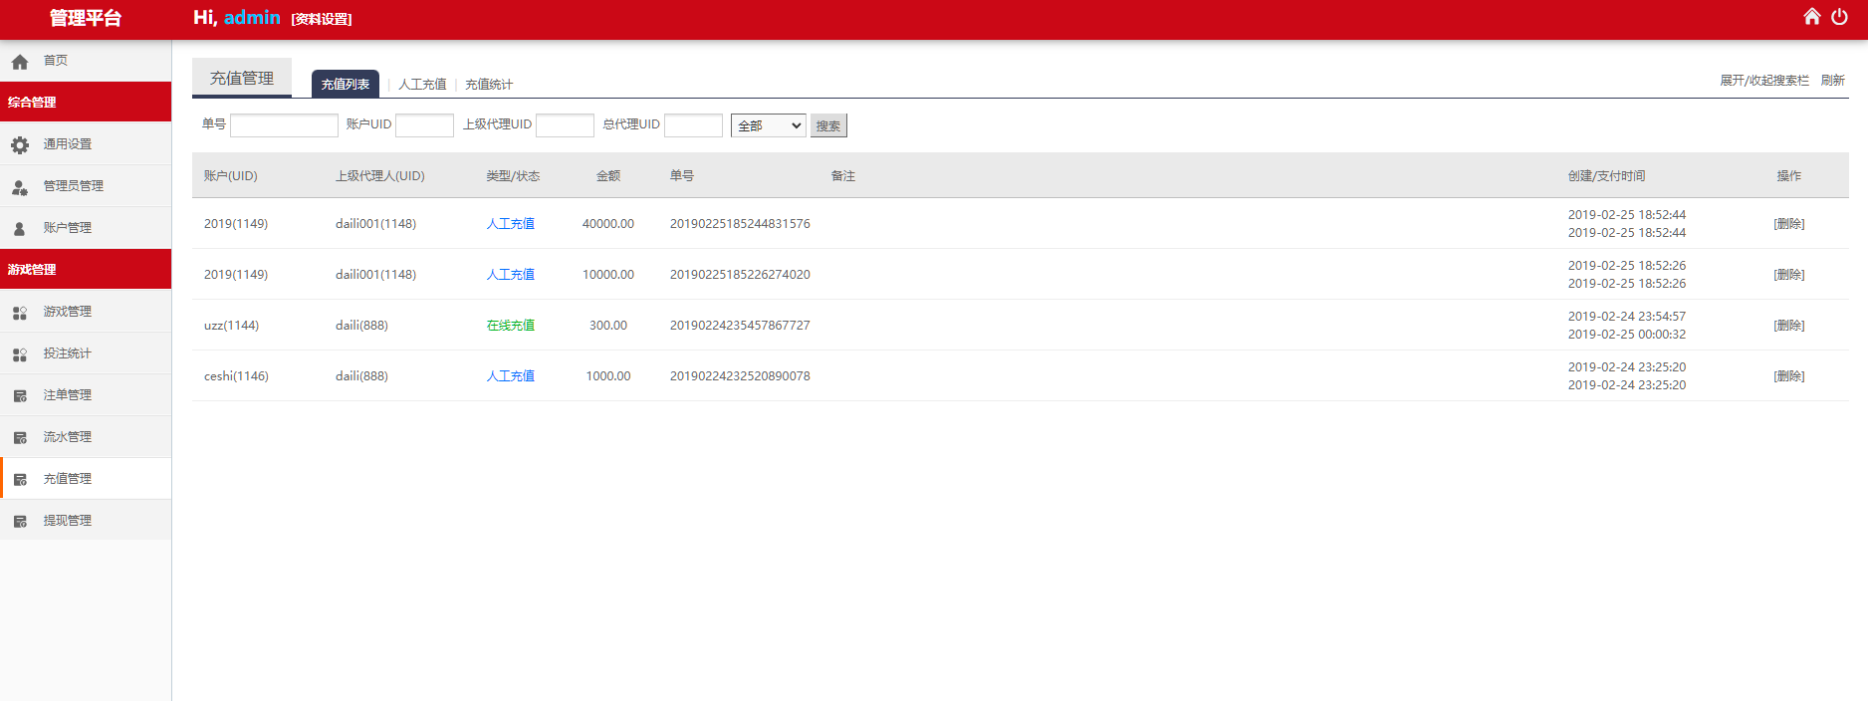Collapse the 游戏管理 red section header

[86, 269]
